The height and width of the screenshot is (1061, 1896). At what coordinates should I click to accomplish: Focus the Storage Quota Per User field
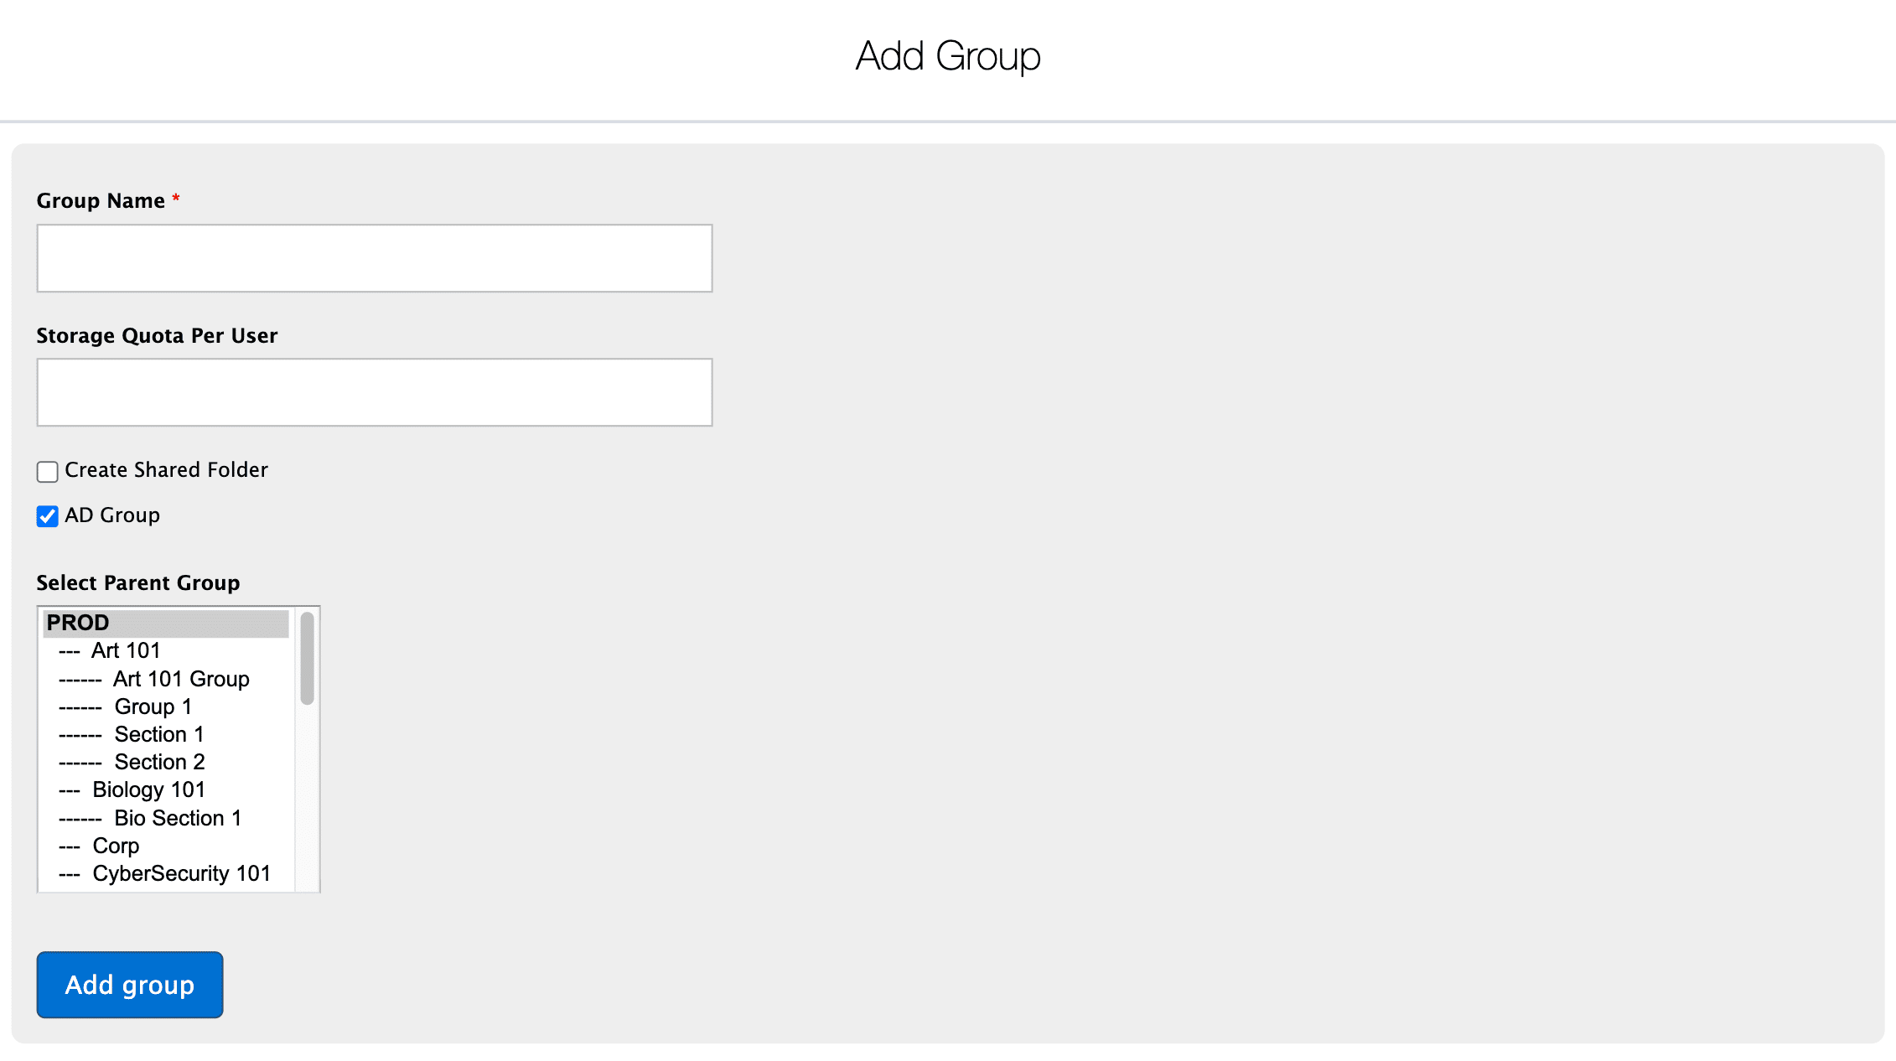pyautogui.click(x=375, y=392)
